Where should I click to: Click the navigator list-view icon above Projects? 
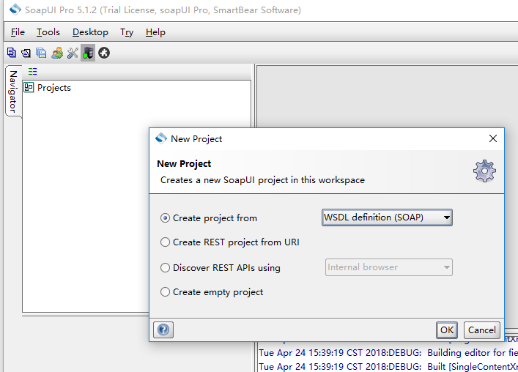pyautogui.click(x=33, y=71)
